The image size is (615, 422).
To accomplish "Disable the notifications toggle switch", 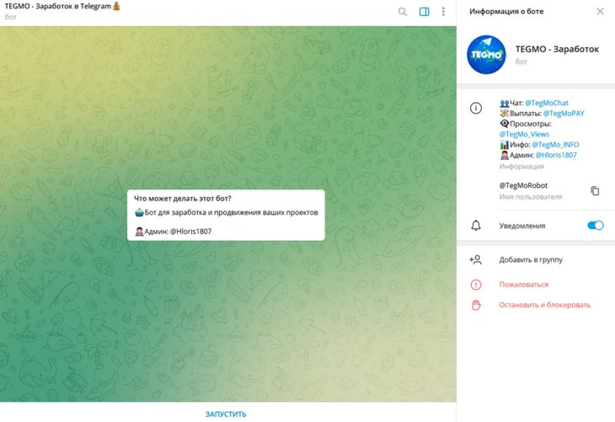I will pyautogui.click(x=595, y=226).
